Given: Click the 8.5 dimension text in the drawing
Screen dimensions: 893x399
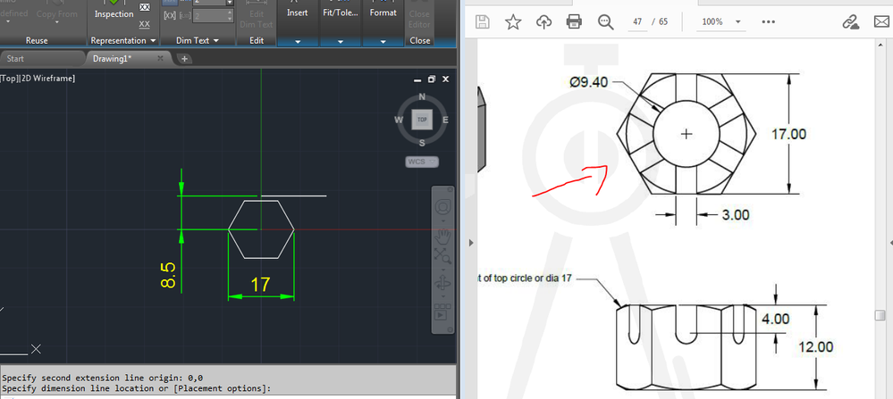Looking at the screenshot, I should [169, 275].
